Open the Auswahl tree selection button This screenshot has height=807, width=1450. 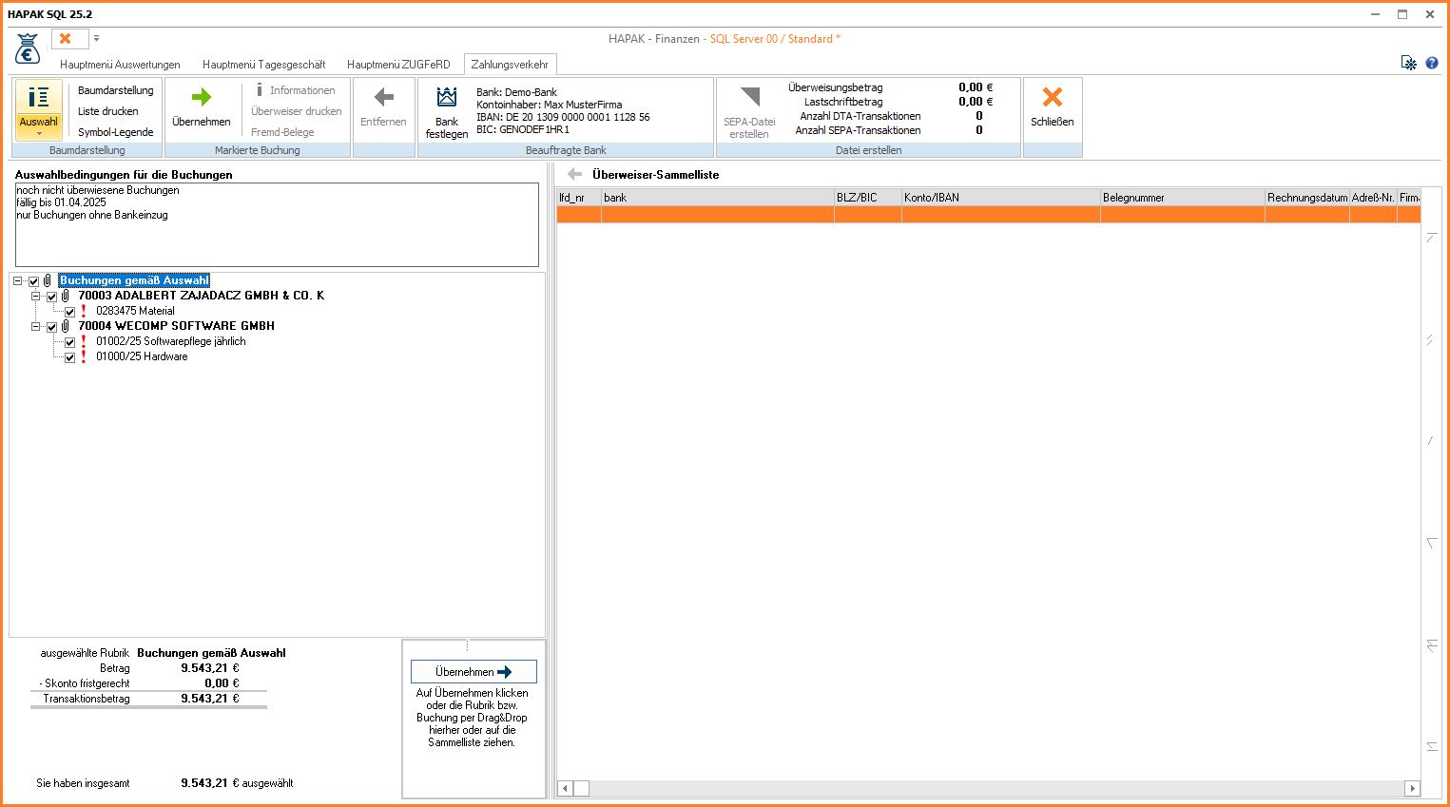tap(38, 109)
